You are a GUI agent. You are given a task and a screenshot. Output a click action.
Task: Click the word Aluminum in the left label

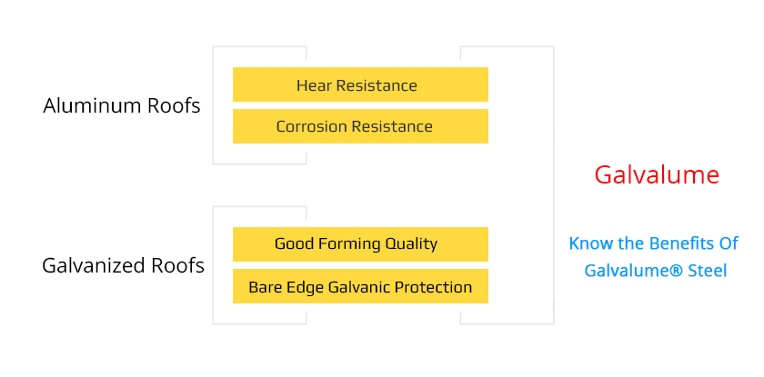90,105
